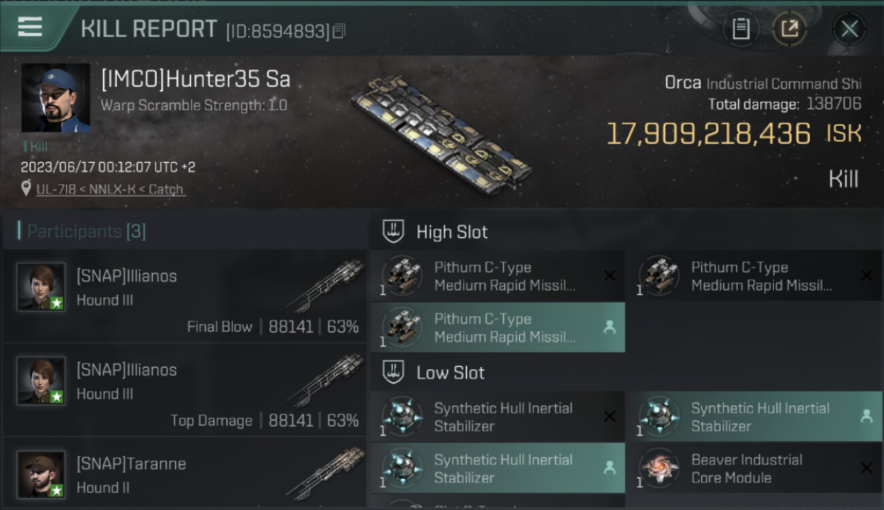Close the kill report window
The height and width of the screenshot is (510, 884).
tap(849, 29)
